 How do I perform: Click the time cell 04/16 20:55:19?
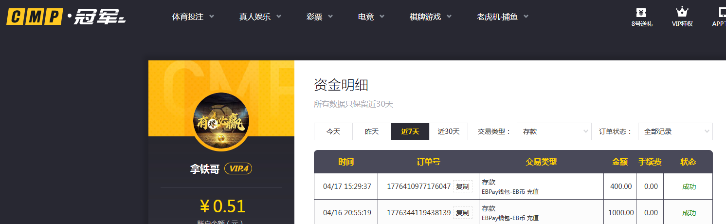pos(347,213)
